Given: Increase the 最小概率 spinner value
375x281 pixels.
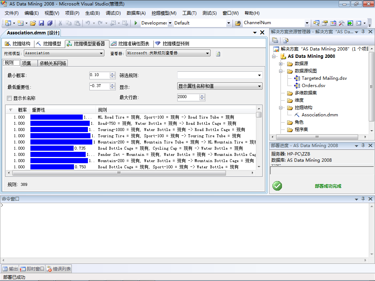Looking at the screenshot, I should [x=112, y=74].
